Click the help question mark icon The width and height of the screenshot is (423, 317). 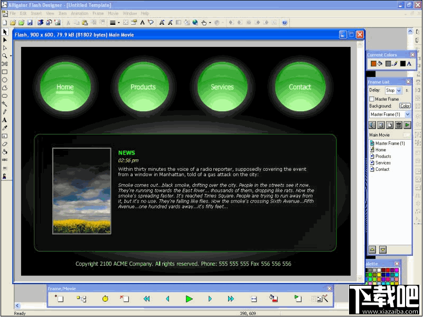tap(285, 23)
